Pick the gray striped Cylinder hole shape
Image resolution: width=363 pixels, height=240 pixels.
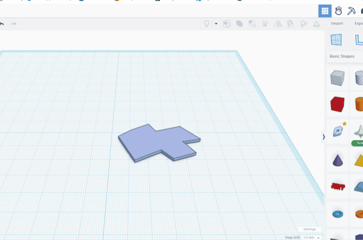pyautogui.click(x=359, y=78)
